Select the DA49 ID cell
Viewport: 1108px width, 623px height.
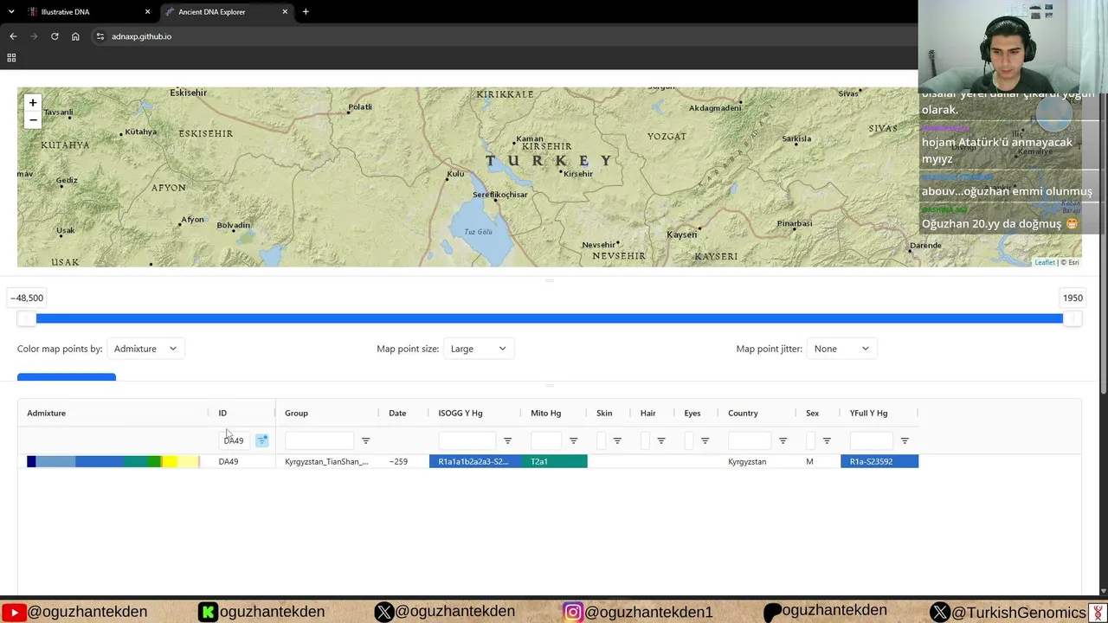(x=229, y=462)
